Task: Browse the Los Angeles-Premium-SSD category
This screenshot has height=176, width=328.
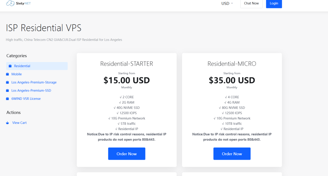Action: coord(31,91)
